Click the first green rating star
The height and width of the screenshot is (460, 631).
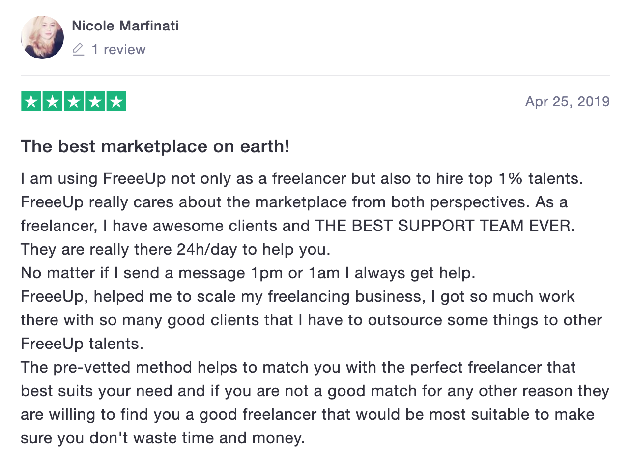click(x=31, y=101)
